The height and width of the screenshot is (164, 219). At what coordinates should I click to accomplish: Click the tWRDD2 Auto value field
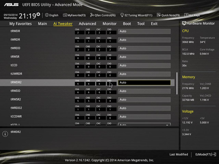(x=144, y=108)
